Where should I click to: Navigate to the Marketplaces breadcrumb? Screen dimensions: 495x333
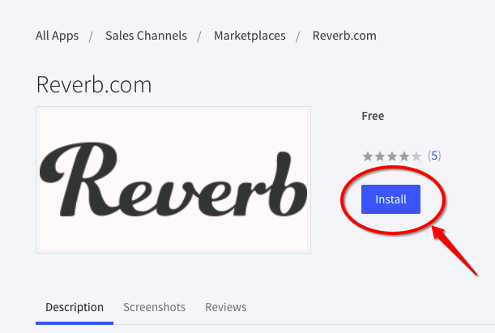[x=249, y=36]
